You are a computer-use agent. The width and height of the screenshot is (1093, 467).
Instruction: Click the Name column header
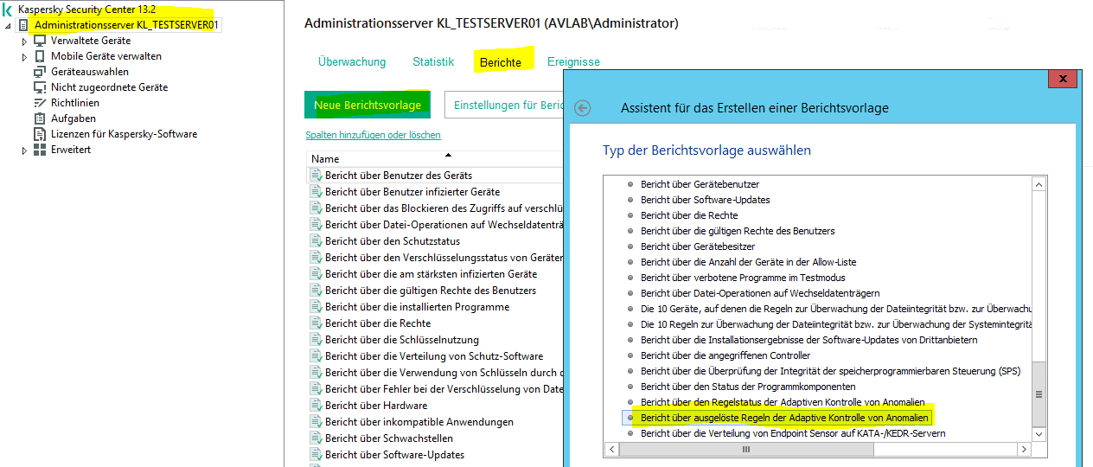click(435, 159)
